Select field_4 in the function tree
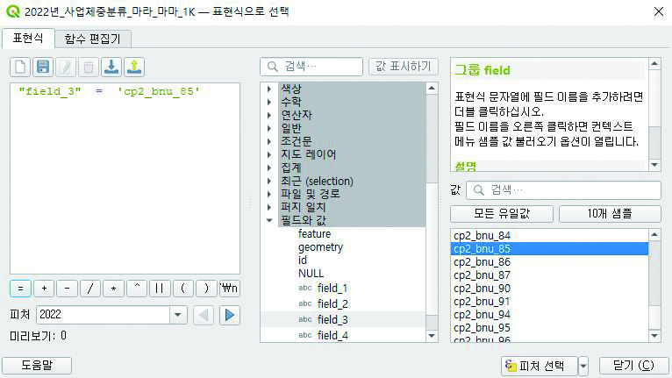672x378 pixels. coord(332,335)
